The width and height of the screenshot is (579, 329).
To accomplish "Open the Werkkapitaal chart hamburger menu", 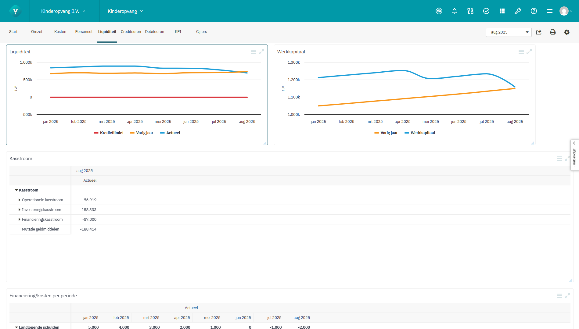I will pyautogui.click(x=521, y=52).
